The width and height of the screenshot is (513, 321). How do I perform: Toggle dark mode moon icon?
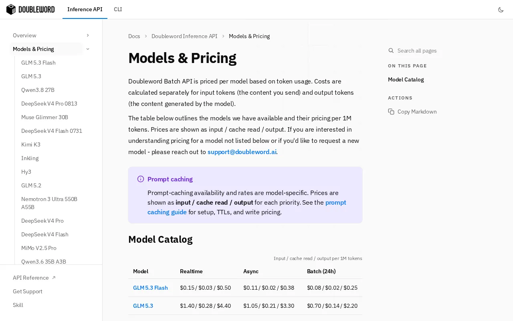(501, 10)
